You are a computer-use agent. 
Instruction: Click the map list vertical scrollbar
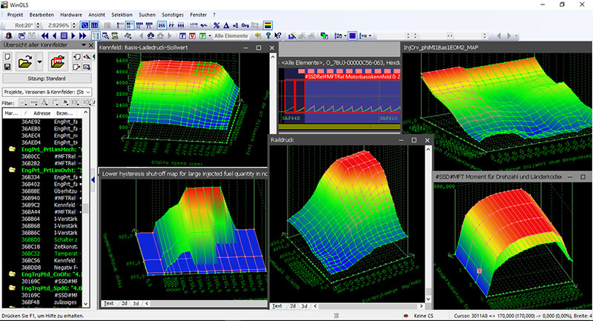(85, 208)
